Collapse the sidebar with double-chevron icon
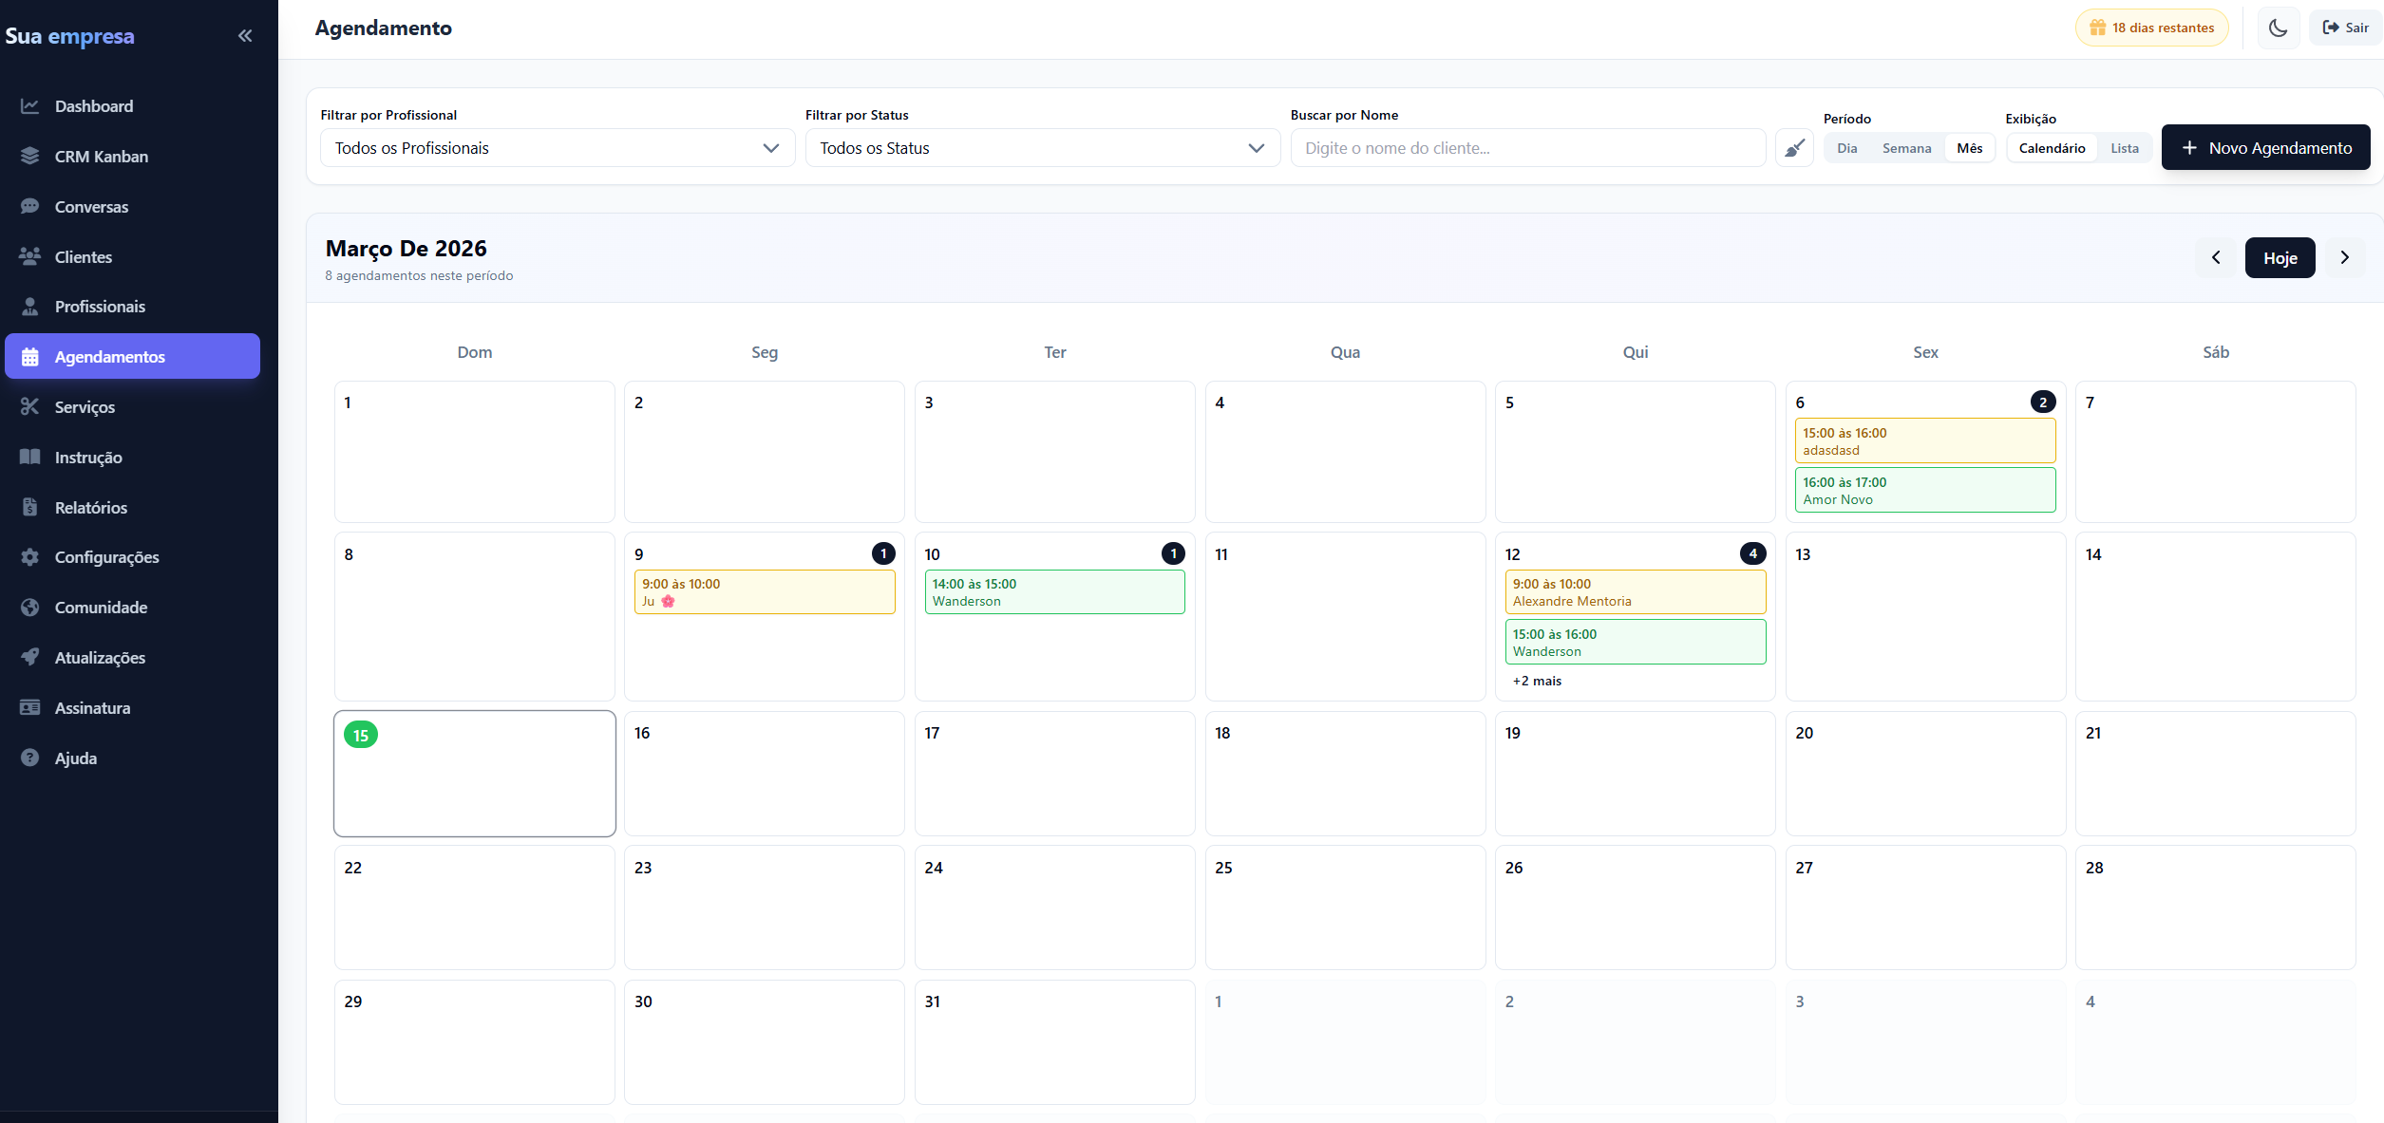This screenshot has width=2384, height=1123. [x=245, y=36]
